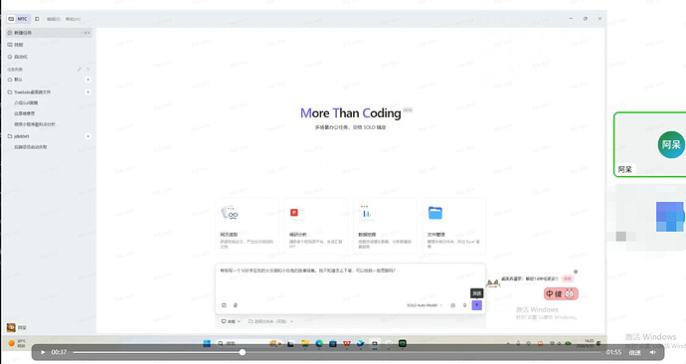Collapse the TraeSolo desktop folder arrow

pyautogui.click(x=87, y=92)
